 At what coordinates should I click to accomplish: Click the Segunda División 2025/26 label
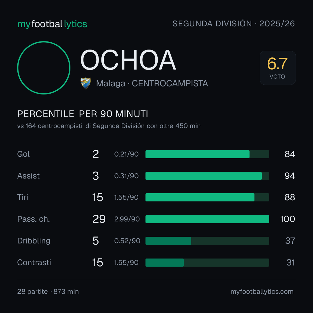pos(234,23)
